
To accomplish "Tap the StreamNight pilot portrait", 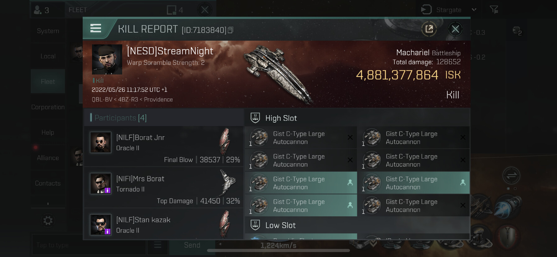I will point(107,59).
